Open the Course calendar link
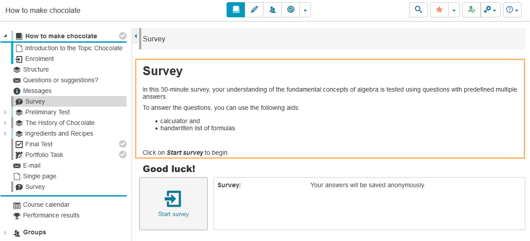 coord(46,205)
